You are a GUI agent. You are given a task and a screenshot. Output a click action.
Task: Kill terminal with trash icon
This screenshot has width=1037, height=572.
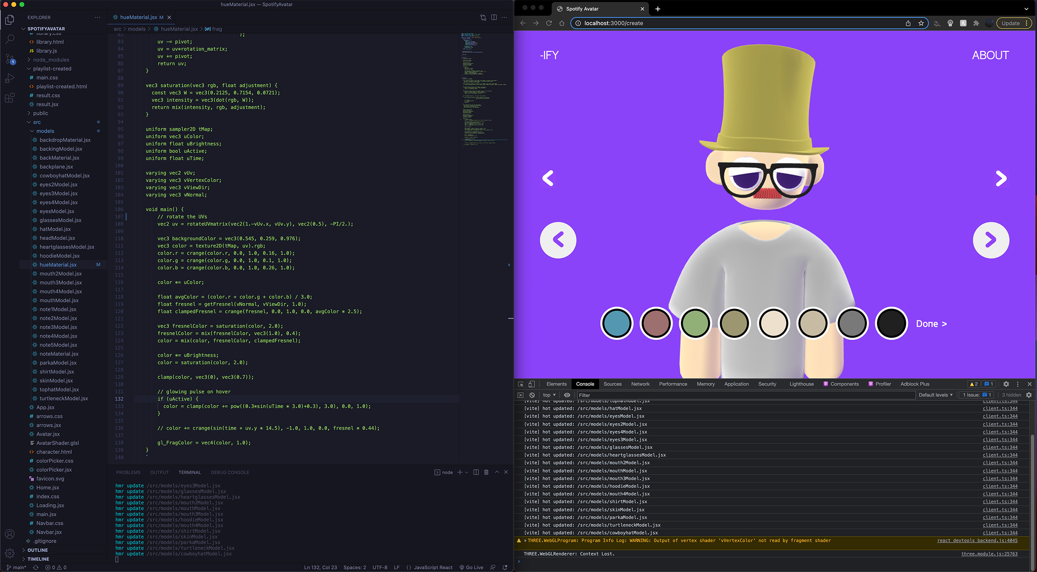486,472
